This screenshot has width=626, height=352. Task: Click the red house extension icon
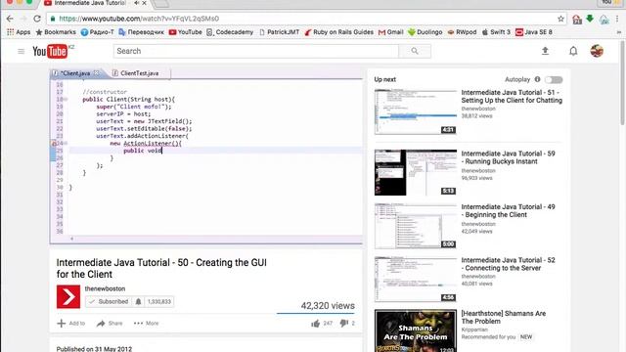tap(576, 19)
